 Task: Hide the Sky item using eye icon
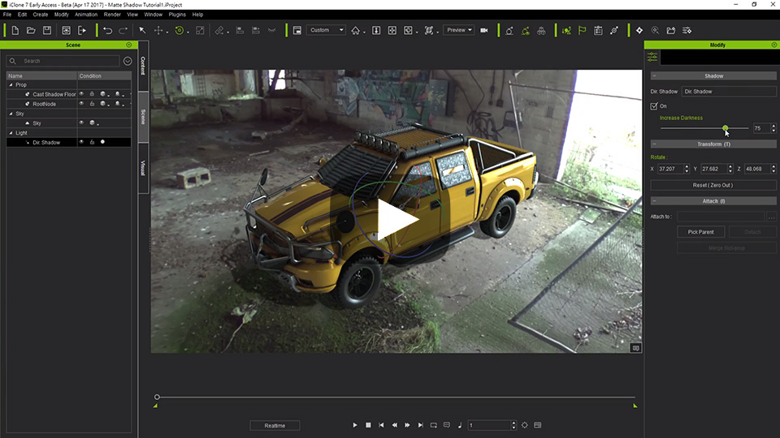tap(81, 122)
